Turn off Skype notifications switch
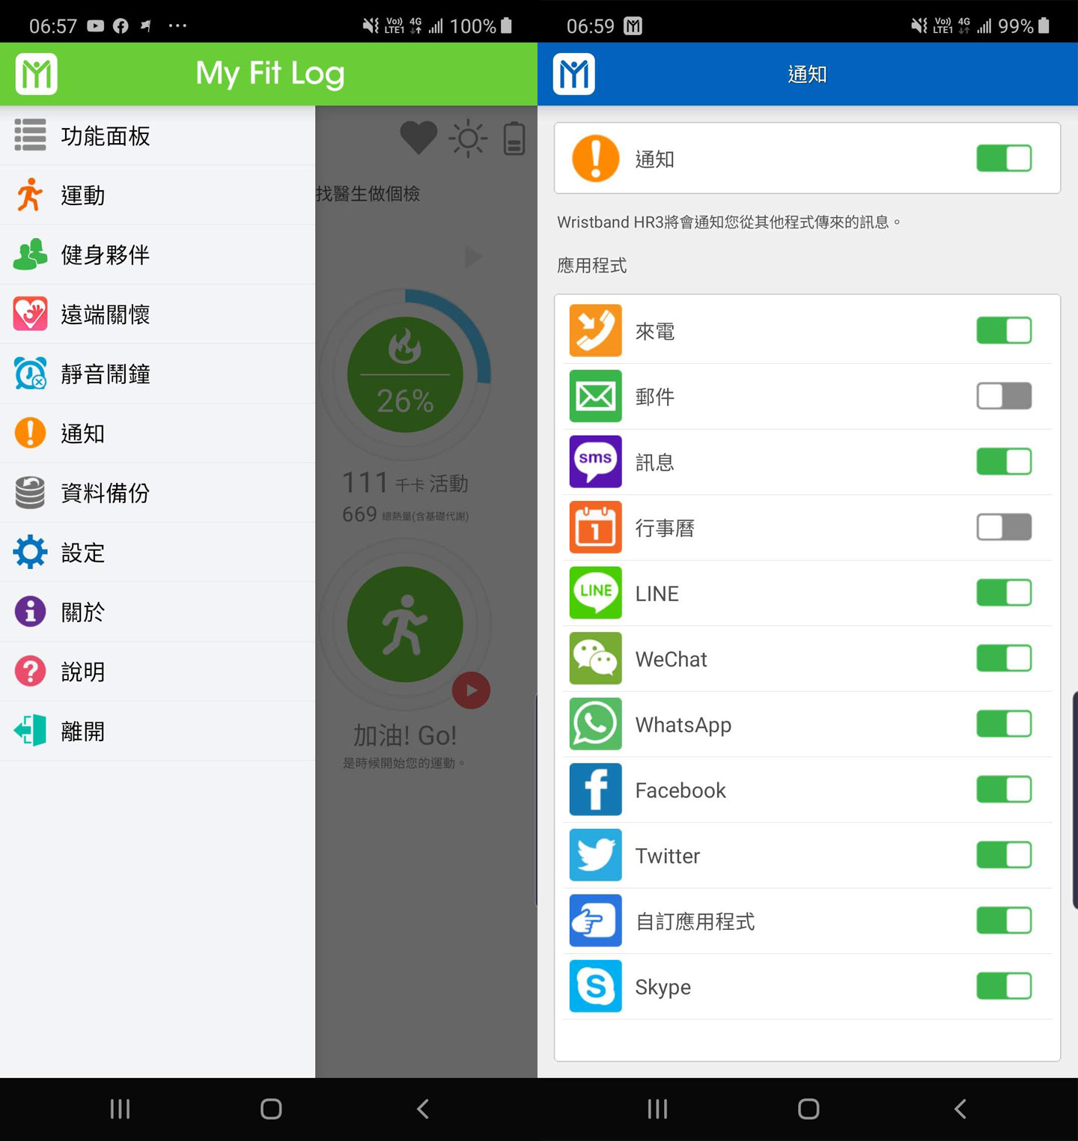Viewport: 1078px width, 1141px height. point(1004,986)
